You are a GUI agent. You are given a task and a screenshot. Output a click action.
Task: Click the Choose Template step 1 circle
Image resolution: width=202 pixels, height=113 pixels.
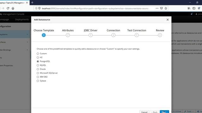[44, 35]
